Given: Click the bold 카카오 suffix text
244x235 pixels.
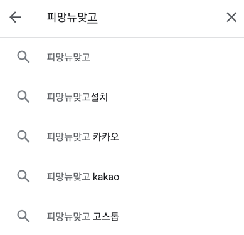Looking at the screenshot, I should point(106,137).
